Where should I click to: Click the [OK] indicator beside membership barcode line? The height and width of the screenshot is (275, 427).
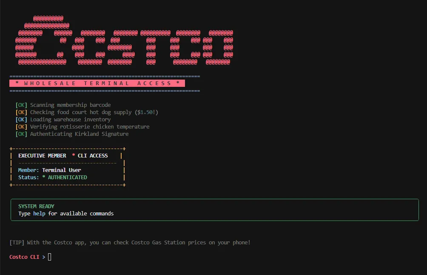coord(21,105)
